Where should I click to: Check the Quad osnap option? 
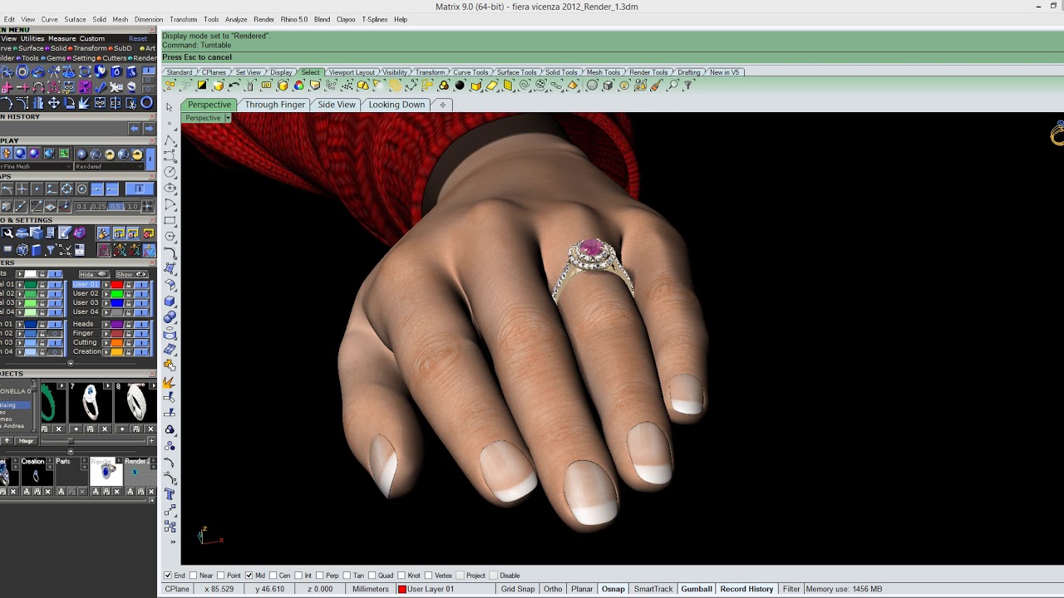coord(372,576)
